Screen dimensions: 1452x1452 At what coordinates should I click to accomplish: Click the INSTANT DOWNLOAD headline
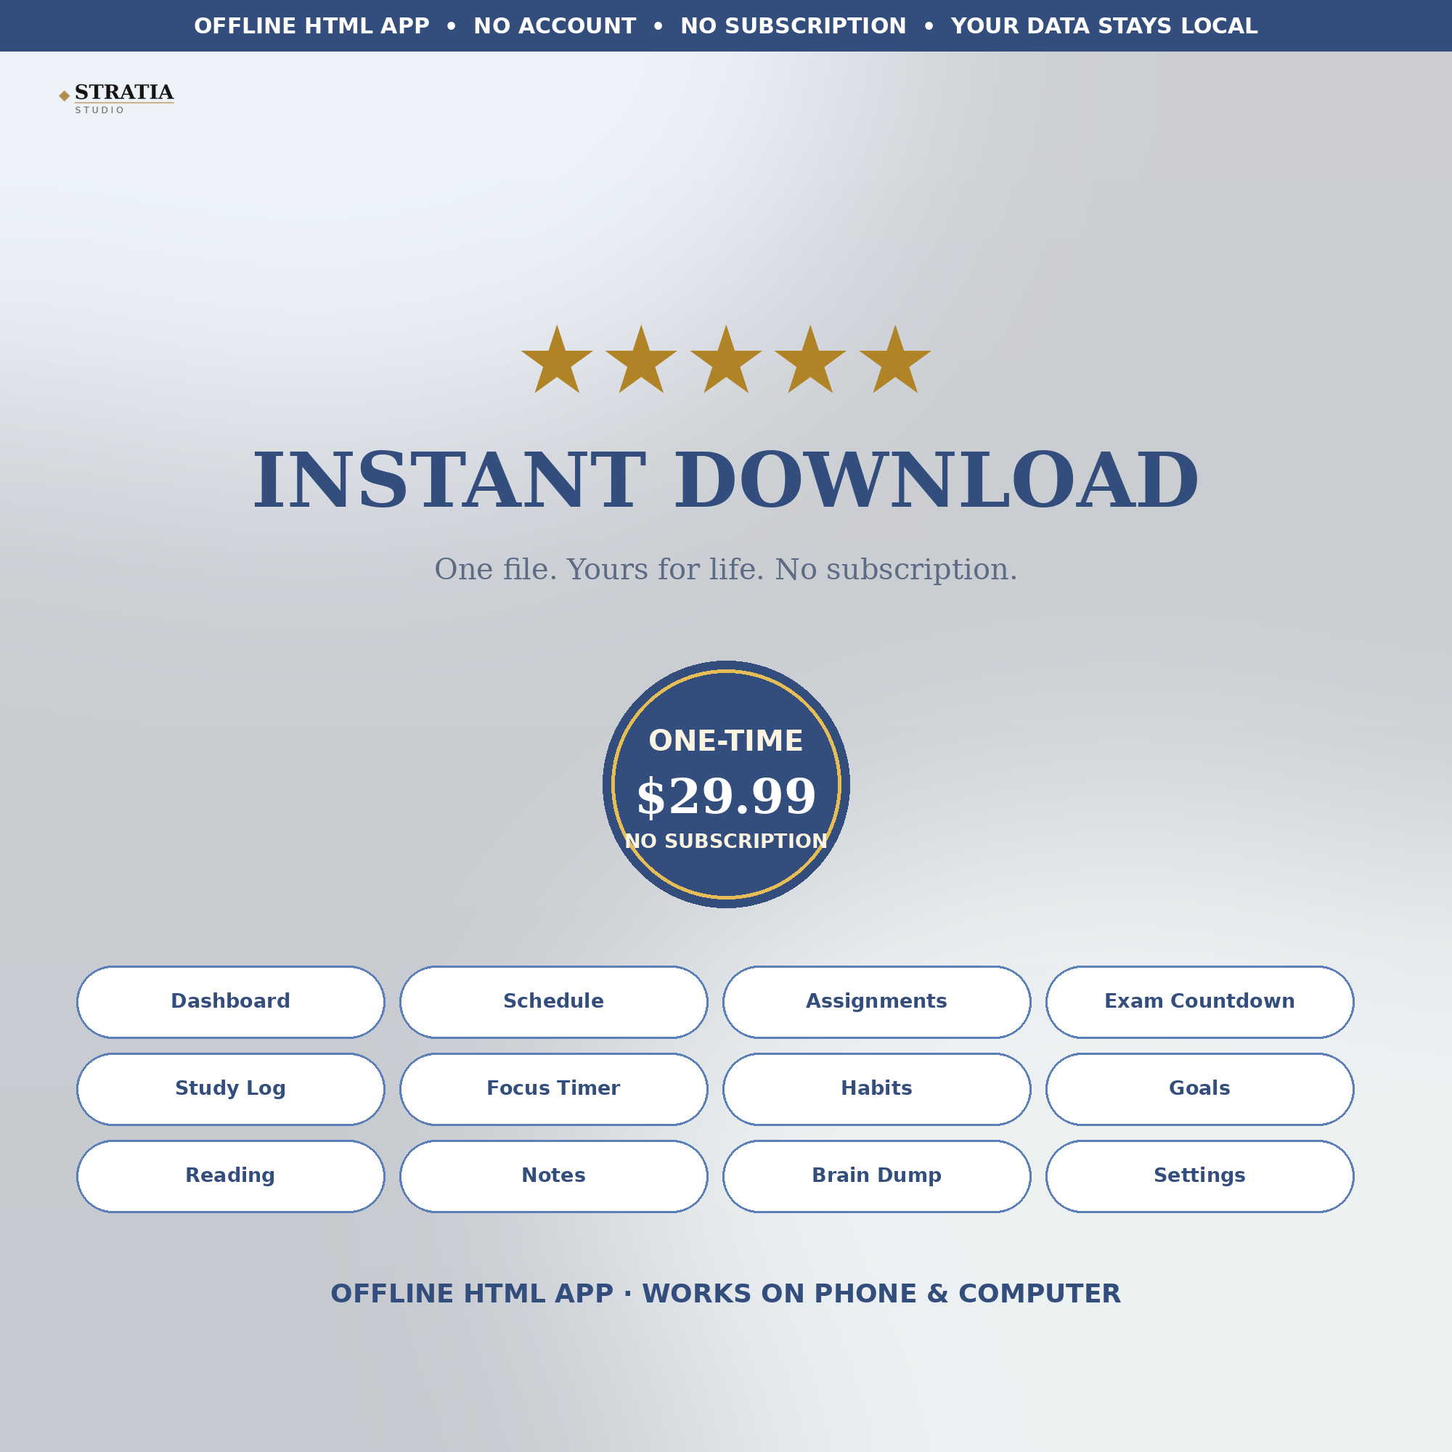[x=726, y=480]
